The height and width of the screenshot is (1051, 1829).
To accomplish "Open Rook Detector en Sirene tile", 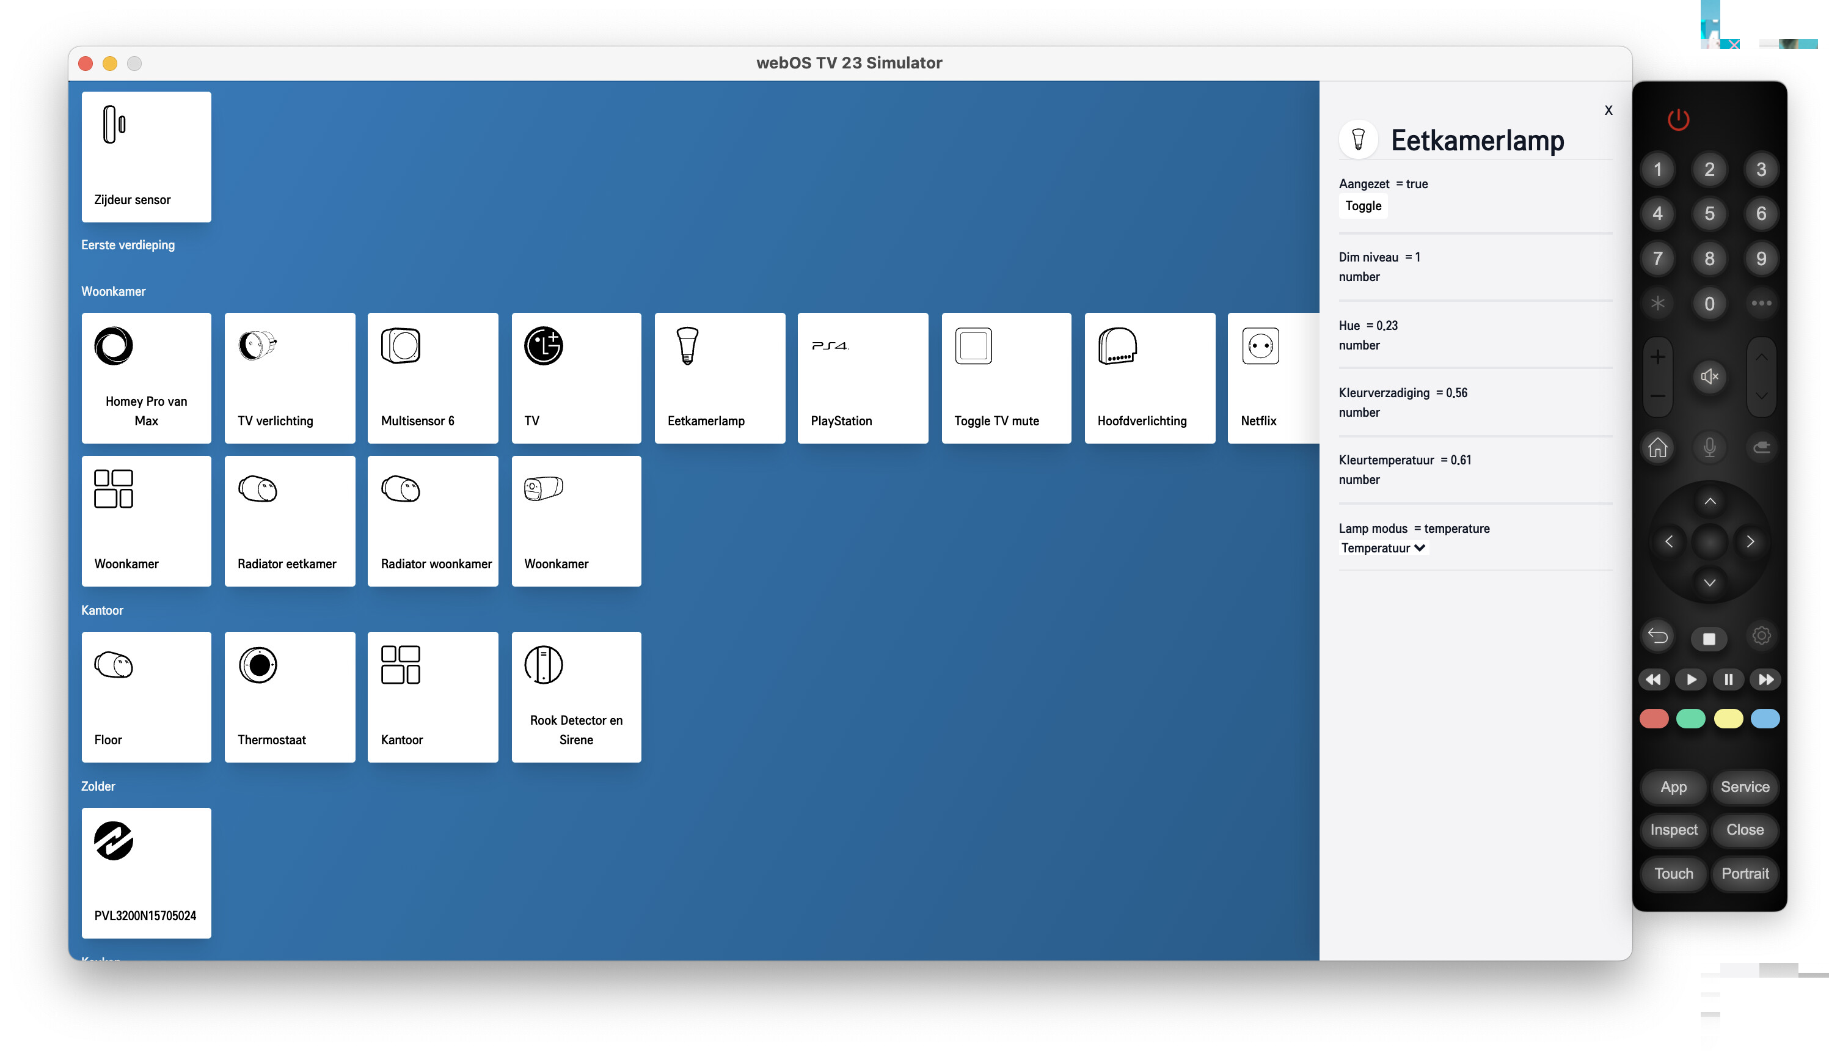I will [575, 697].
